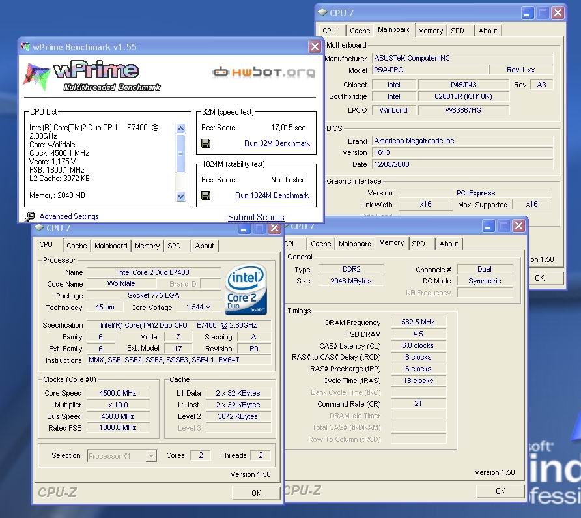Click OK button in CPU window
Viewport: 581px width, 518px height.
(256, 493)
